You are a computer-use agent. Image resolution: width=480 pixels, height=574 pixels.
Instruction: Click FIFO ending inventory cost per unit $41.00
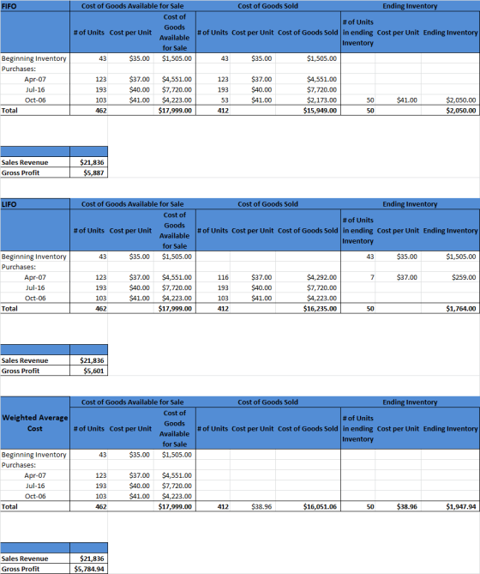click(x=407, y=100)
